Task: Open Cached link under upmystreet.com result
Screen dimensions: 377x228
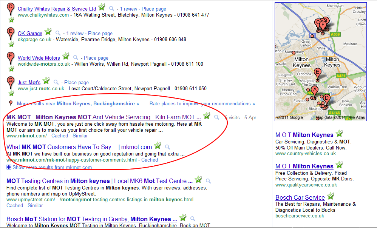Action: click(15, 206)
